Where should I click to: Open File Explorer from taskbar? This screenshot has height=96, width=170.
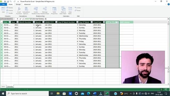point(58,94)
